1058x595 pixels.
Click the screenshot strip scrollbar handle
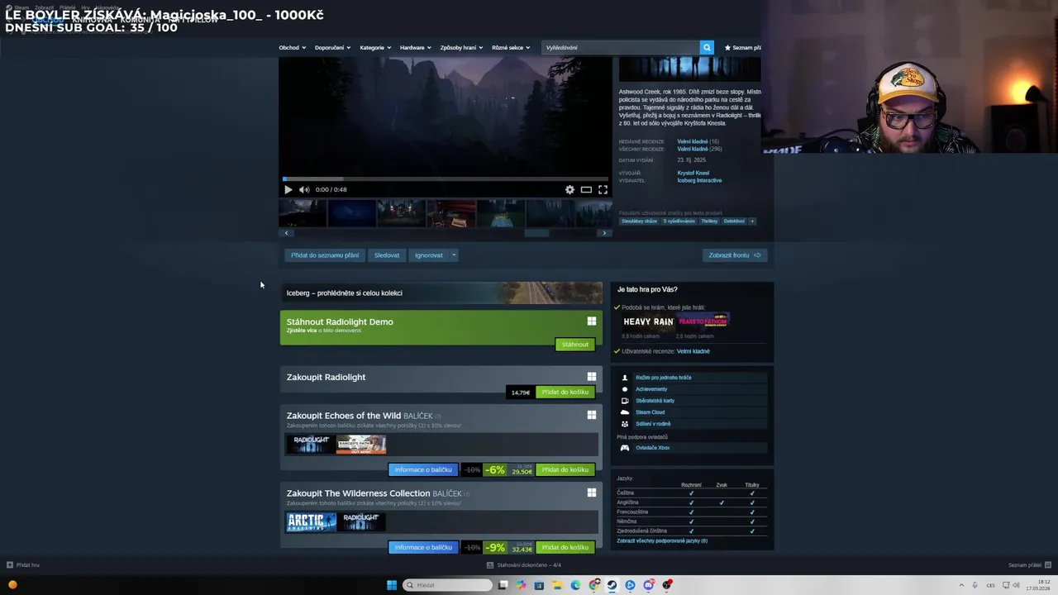pos(536,233)
